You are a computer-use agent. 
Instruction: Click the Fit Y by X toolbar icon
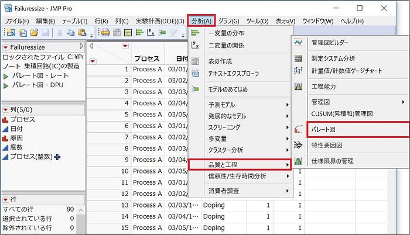coord(151,33)
